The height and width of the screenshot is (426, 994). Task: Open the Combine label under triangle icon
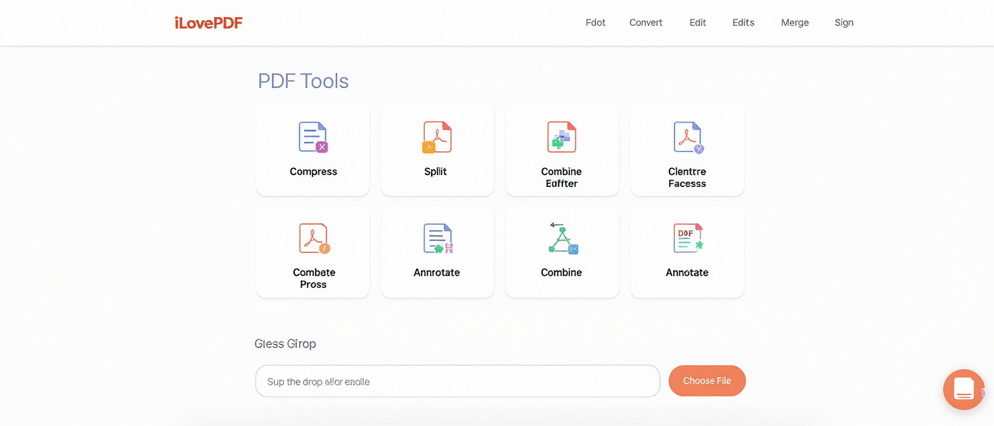(561, 273)
